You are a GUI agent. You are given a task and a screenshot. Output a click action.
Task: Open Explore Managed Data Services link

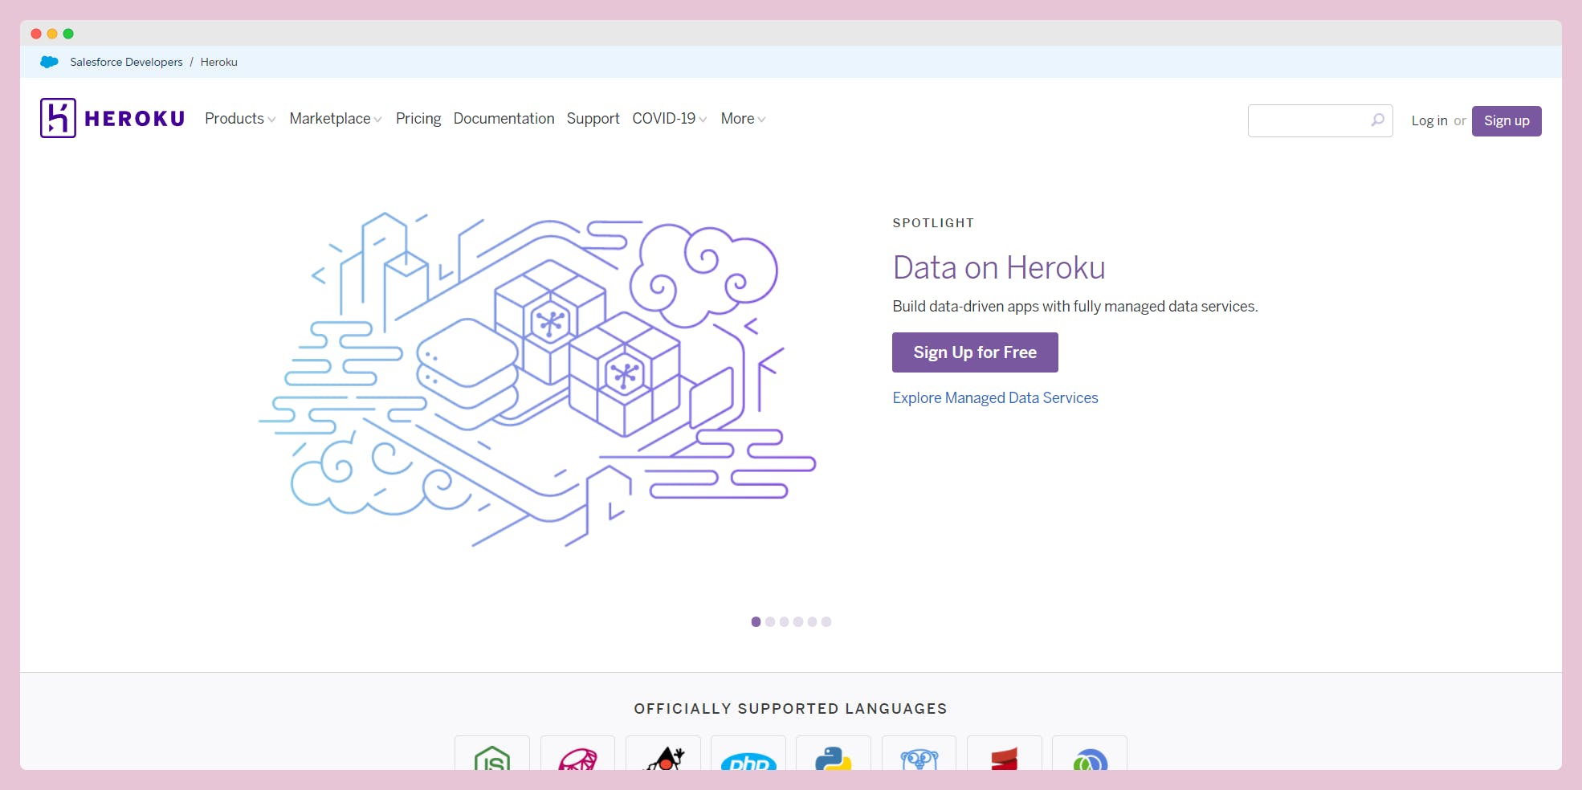(x=995, y=397)
